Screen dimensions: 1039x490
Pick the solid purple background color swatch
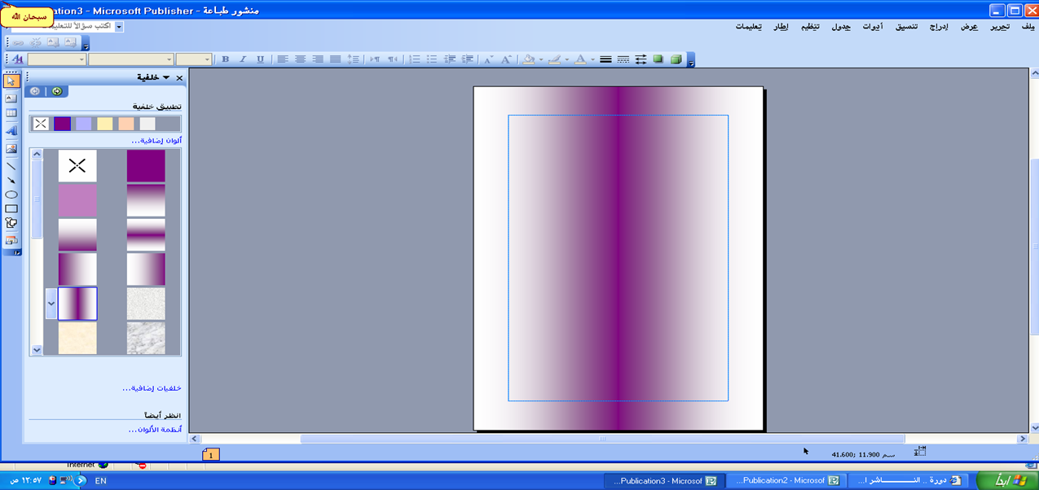coord(62,124)
